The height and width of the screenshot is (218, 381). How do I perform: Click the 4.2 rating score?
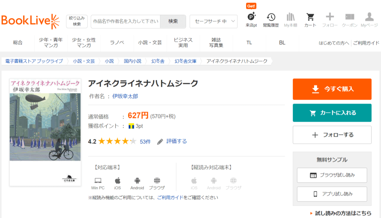pos(92,142)
